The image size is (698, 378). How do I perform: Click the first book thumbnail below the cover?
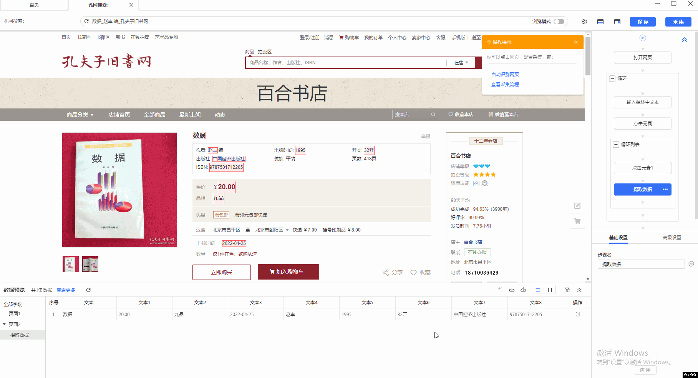click(x=71, y=264)
